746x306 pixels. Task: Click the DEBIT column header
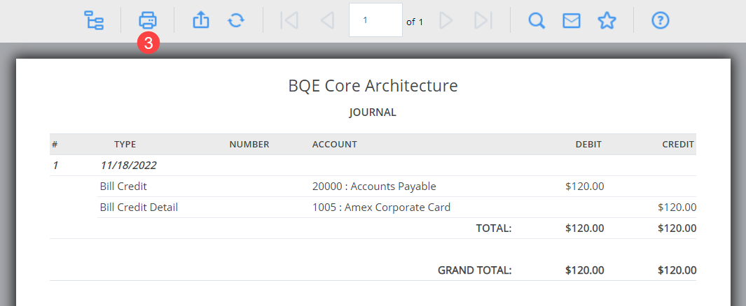[588, 144]
